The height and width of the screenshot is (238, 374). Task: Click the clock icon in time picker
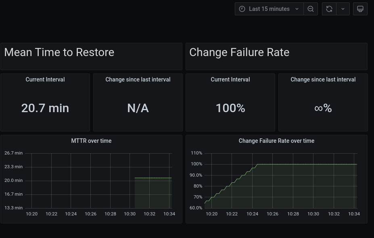click(x=242, y=9)
